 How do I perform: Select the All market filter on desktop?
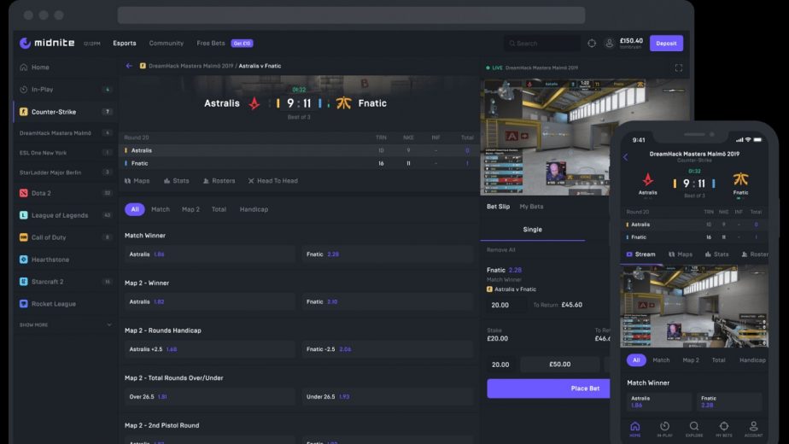pyautogui.click(x=134, y=209)
